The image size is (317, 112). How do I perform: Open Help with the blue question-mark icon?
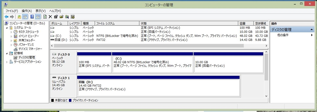click(x=32, y=17)
